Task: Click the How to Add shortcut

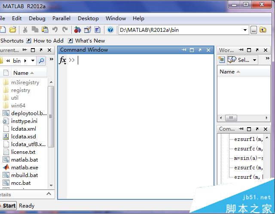Action: 45,41
